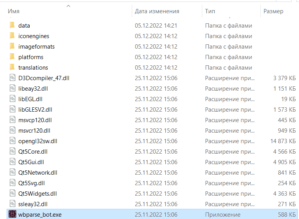The width and height of the screenshot is (299, 219).
Task: Click the date 05.12.2022 14:21 of data
Action: (x=156, y=26)
